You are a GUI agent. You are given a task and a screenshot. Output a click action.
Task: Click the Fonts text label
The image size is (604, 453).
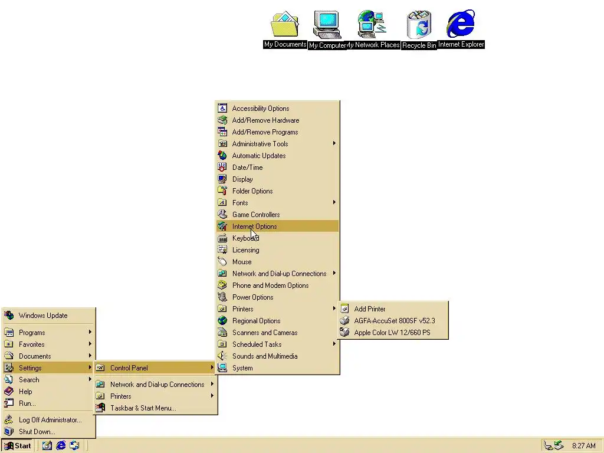point(240,203)
